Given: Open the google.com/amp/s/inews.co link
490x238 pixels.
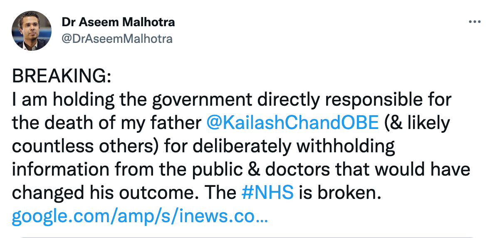Looking at the screenshot, I should [x=140, y=216].
